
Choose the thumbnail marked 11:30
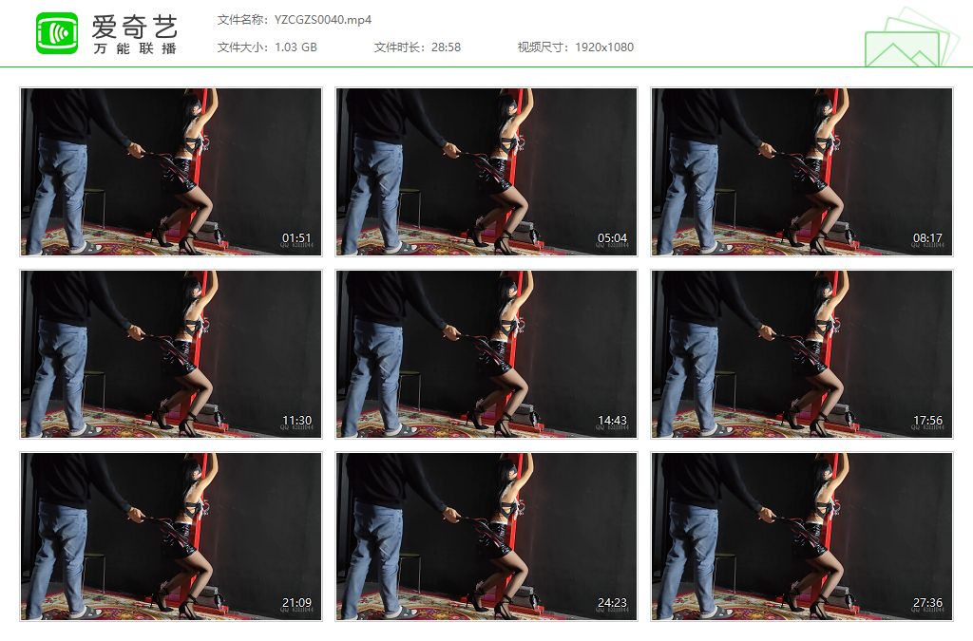click(171, 354)
